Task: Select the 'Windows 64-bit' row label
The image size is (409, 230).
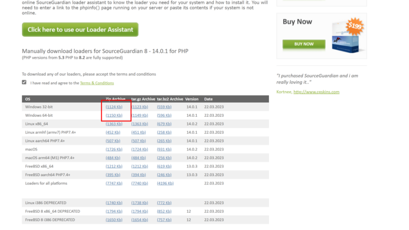Action: (39, 115)
